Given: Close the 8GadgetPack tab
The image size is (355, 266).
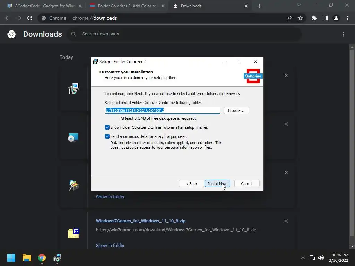Looking at the screenshot, I should (80, 6).
